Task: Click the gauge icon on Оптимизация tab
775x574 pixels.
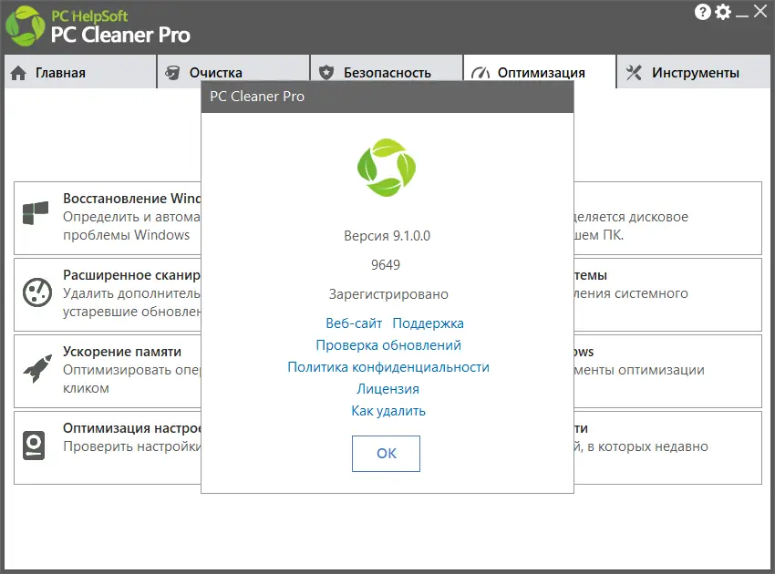Action: (480, 73)
